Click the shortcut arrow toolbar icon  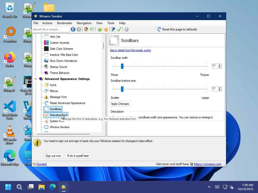[113, 29]
